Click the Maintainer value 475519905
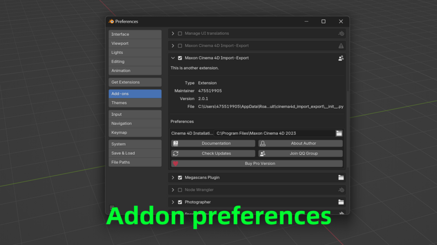Image resolution: width=437 pixels, height=245 pixels. 210,91
